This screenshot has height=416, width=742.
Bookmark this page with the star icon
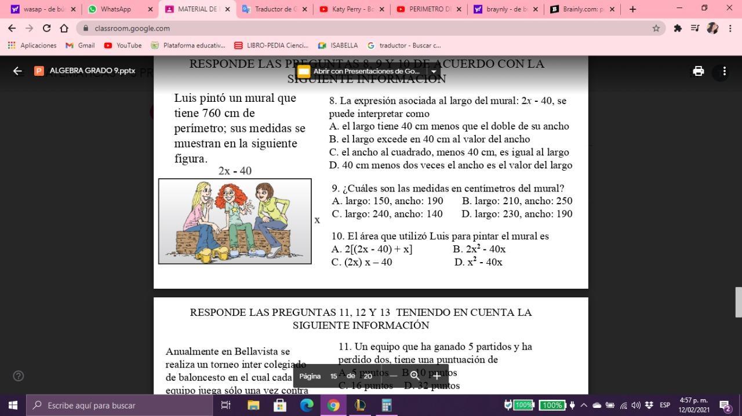[656, 28]
